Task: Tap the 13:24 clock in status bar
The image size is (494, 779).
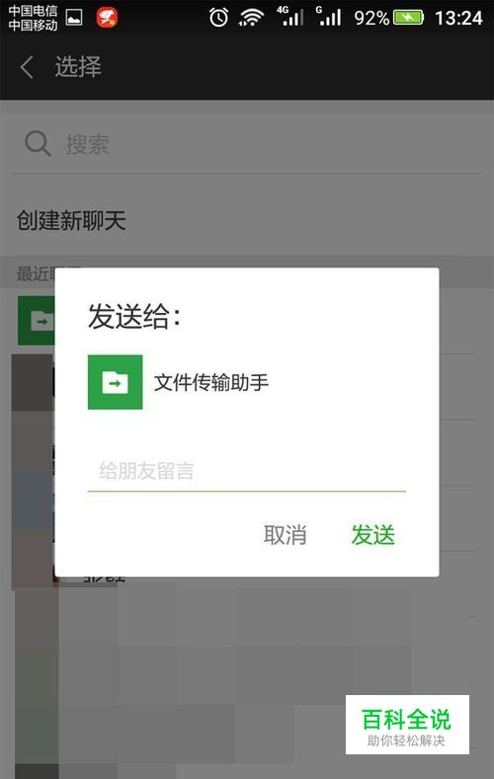Action: point(458,19)
